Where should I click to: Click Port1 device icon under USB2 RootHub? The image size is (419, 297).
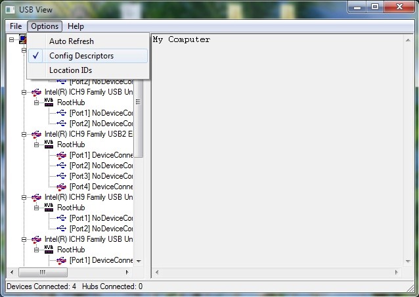(62, 155)
